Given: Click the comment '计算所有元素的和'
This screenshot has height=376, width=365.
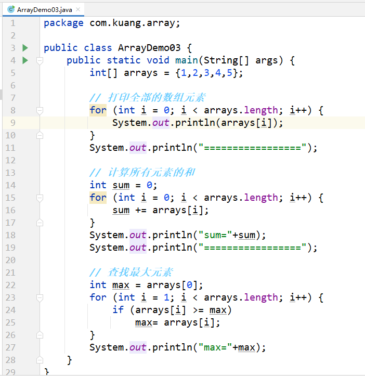Looking at the screenshot, I should point(151,173).
